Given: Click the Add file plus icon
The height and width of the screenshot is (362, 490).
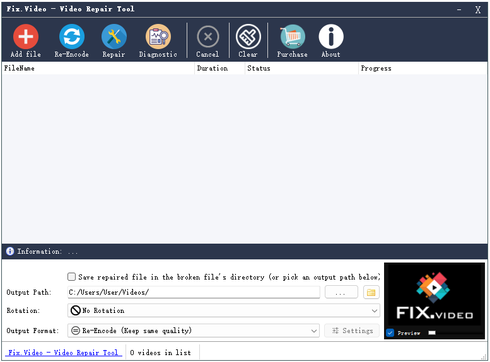Looking at the screenshot, I should pyautogui.click(x=26, y=37).
